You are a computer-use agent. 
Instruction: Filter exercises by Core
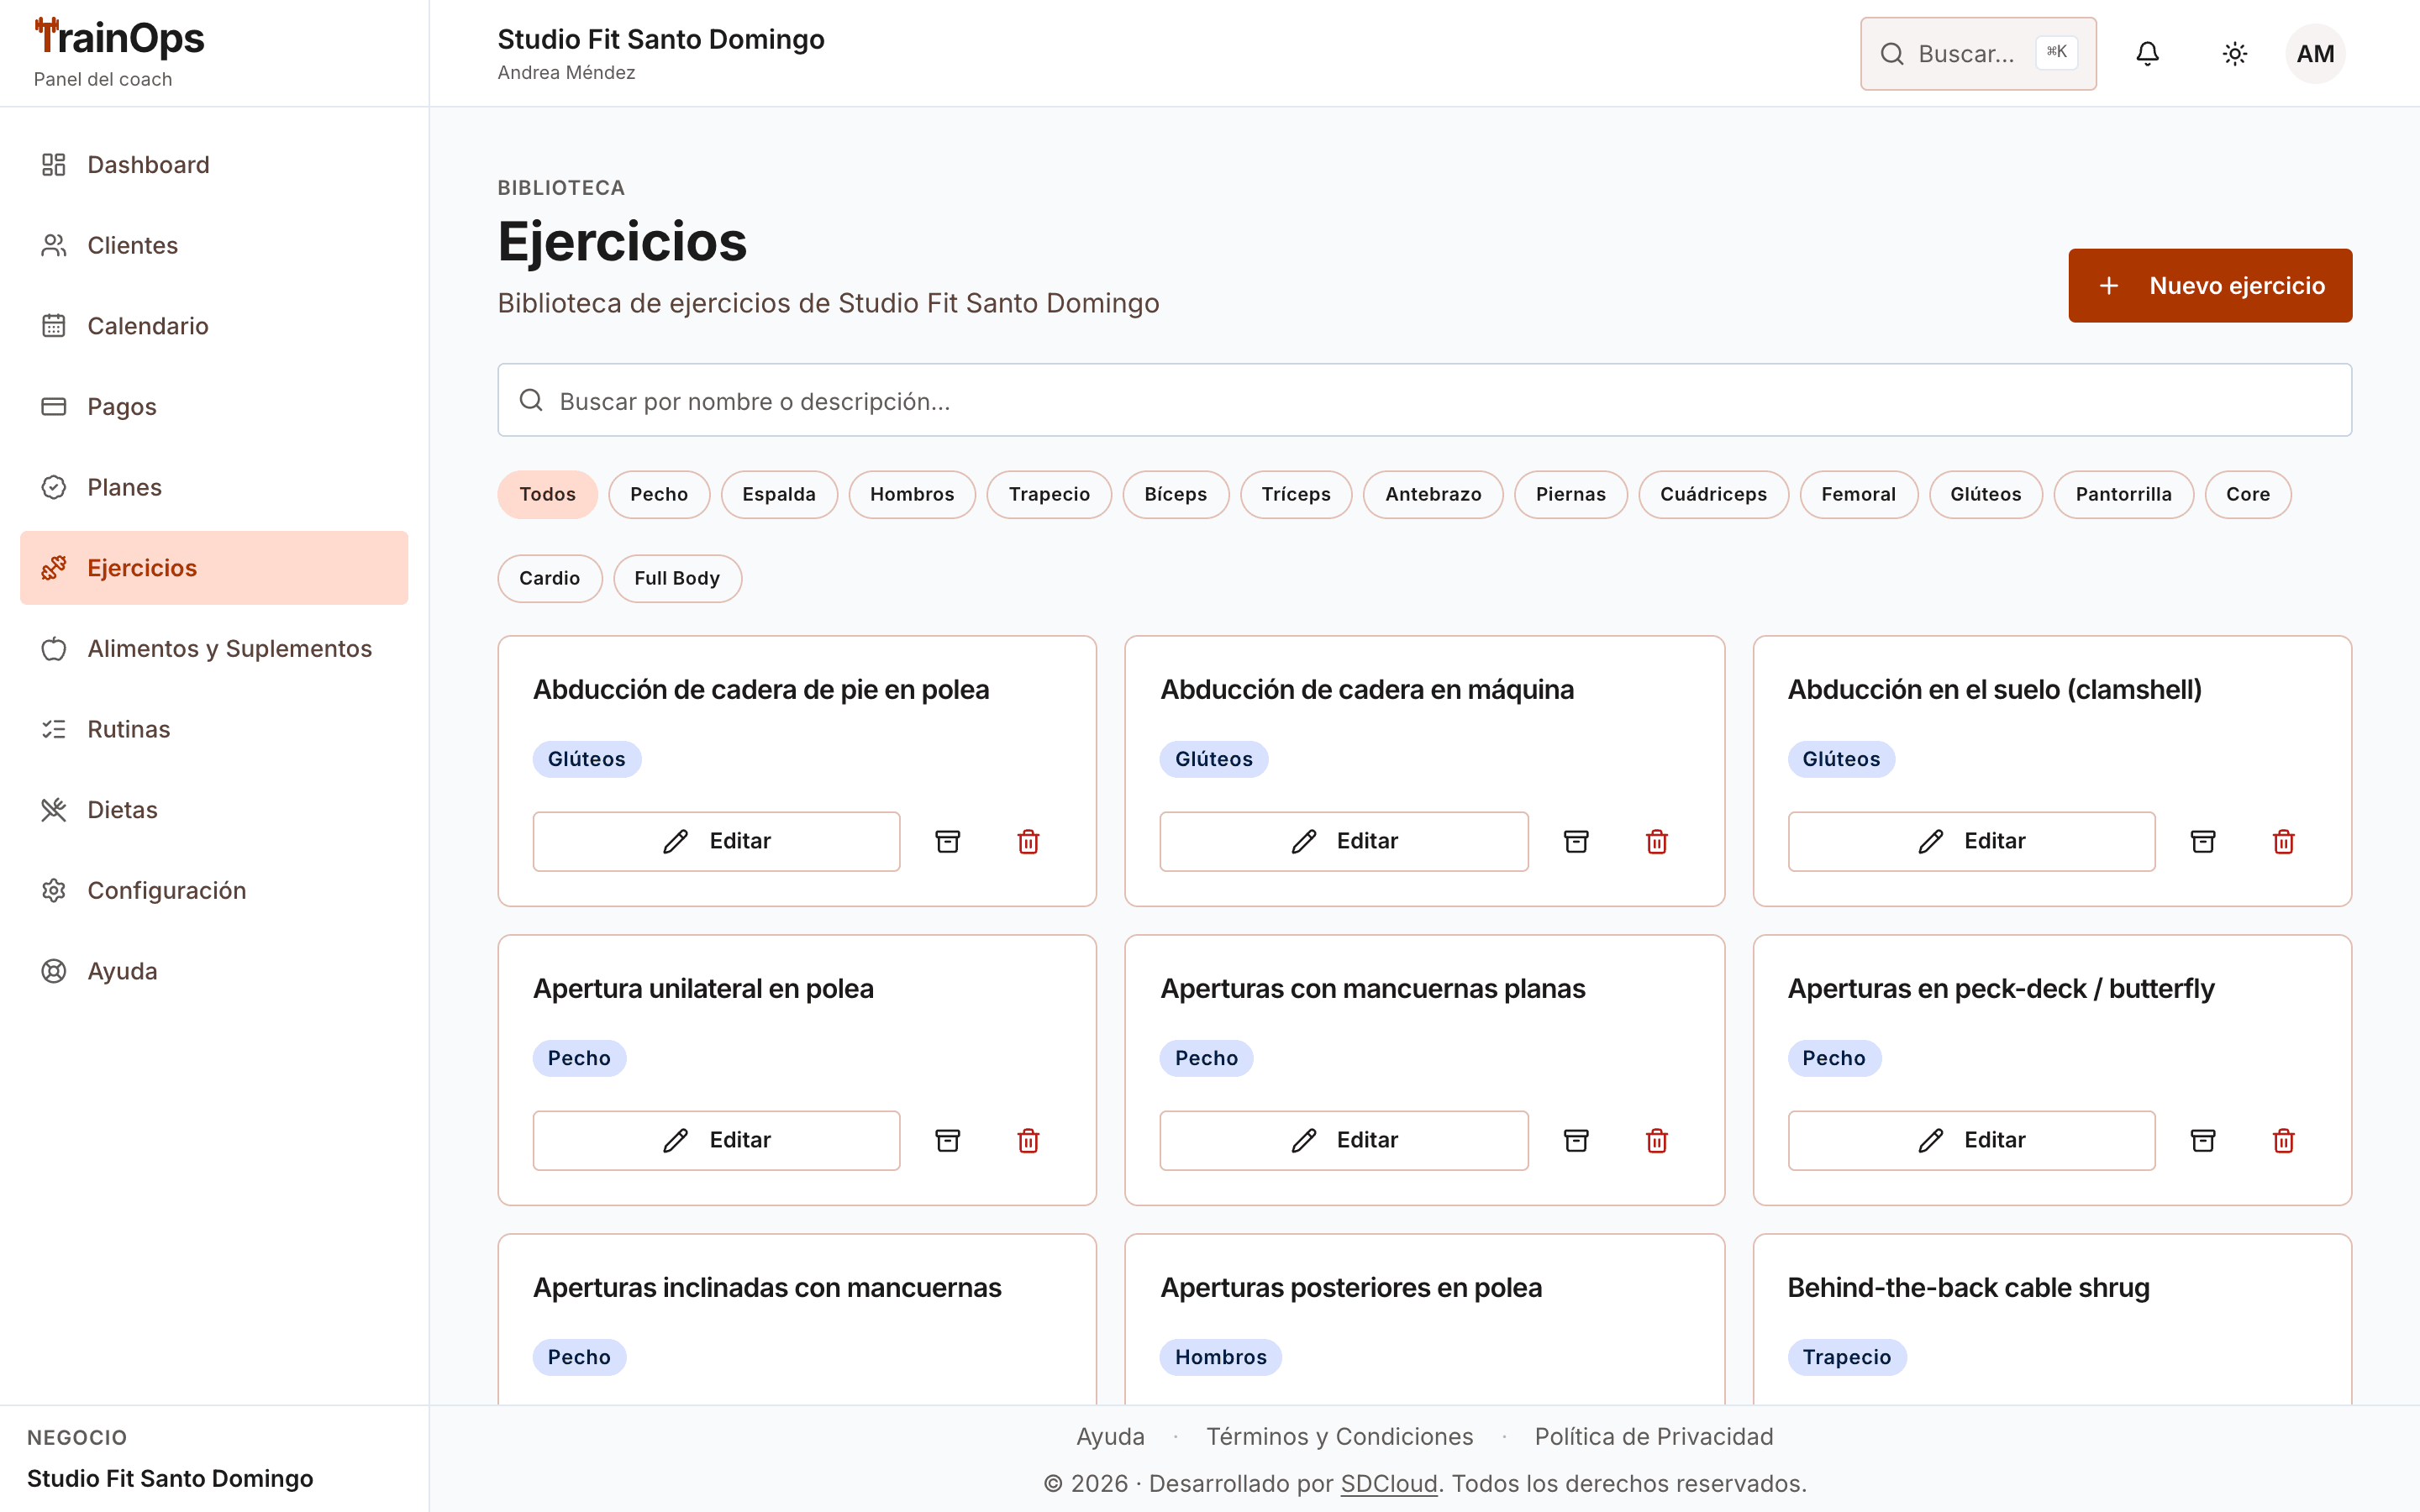(x=2247, y=494)
